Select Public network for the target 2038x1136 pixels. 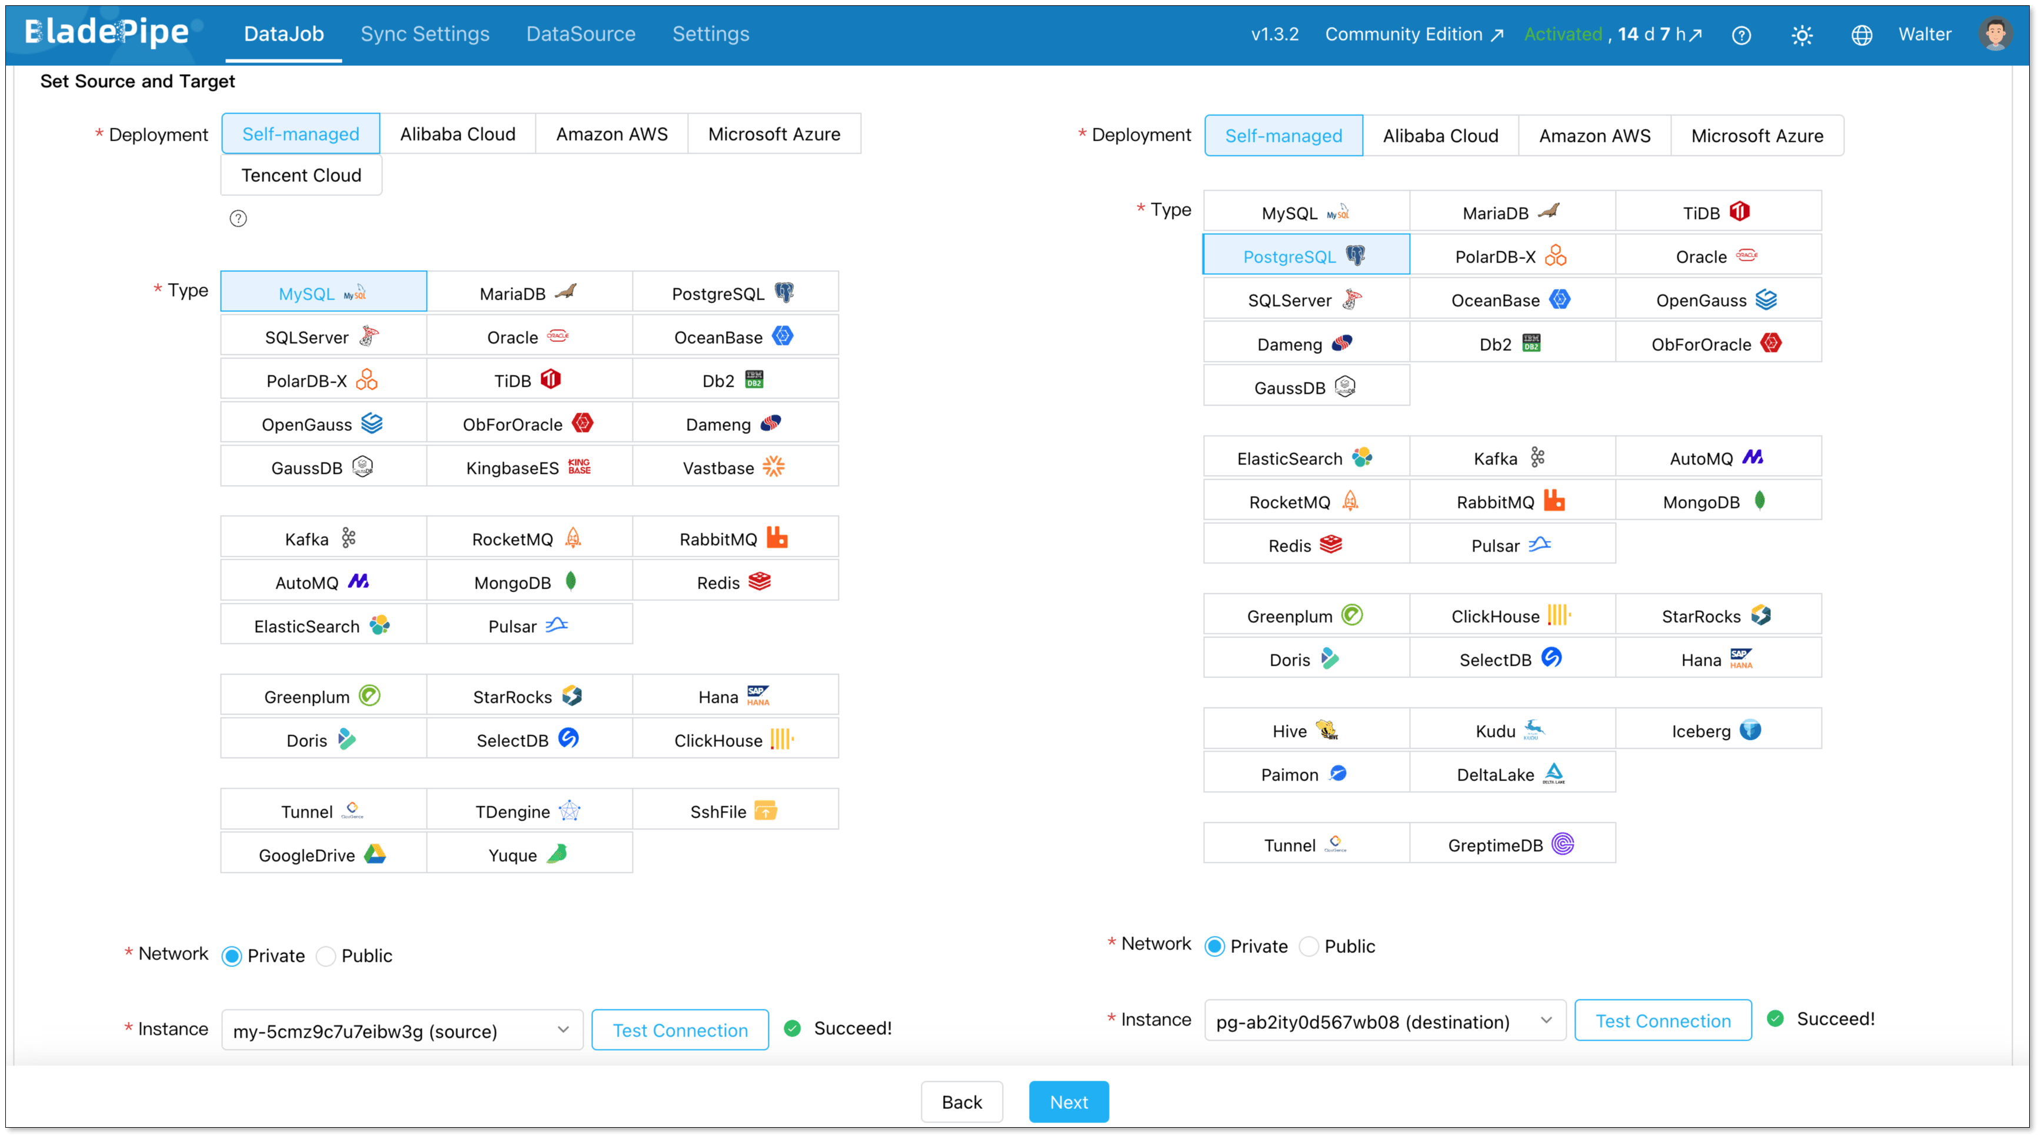coord(1310,946)
